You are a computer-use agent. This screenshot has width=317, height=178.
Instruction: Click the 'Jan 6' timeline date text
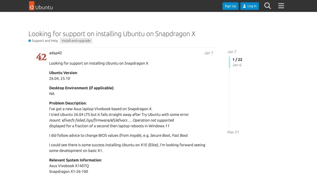[x=237, y=65]
